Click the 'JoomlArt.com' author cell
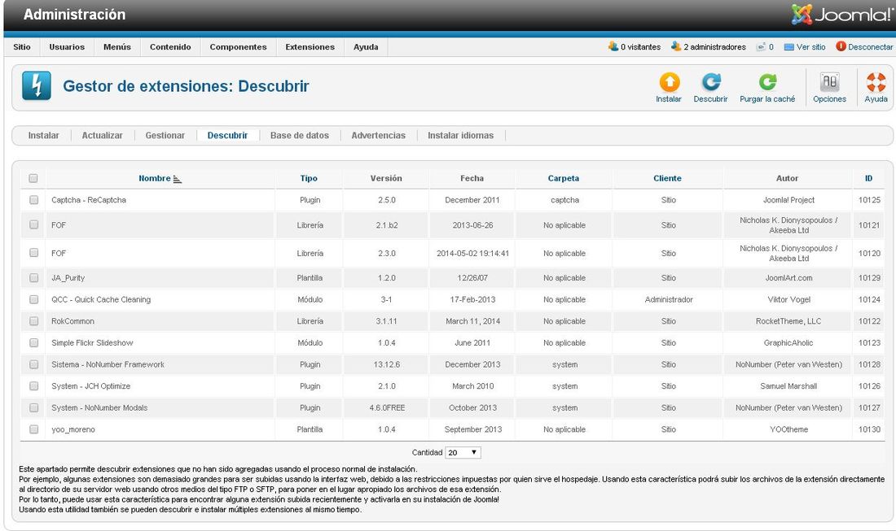Viewport: 896px width, 531px height. pos(788,278)
